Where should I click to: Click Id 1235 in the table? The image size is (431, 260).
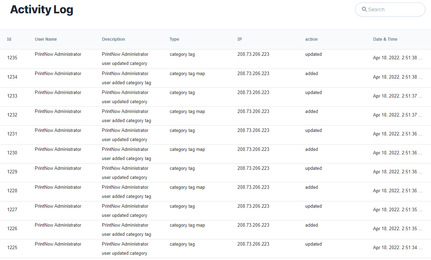tap(12, 58)
